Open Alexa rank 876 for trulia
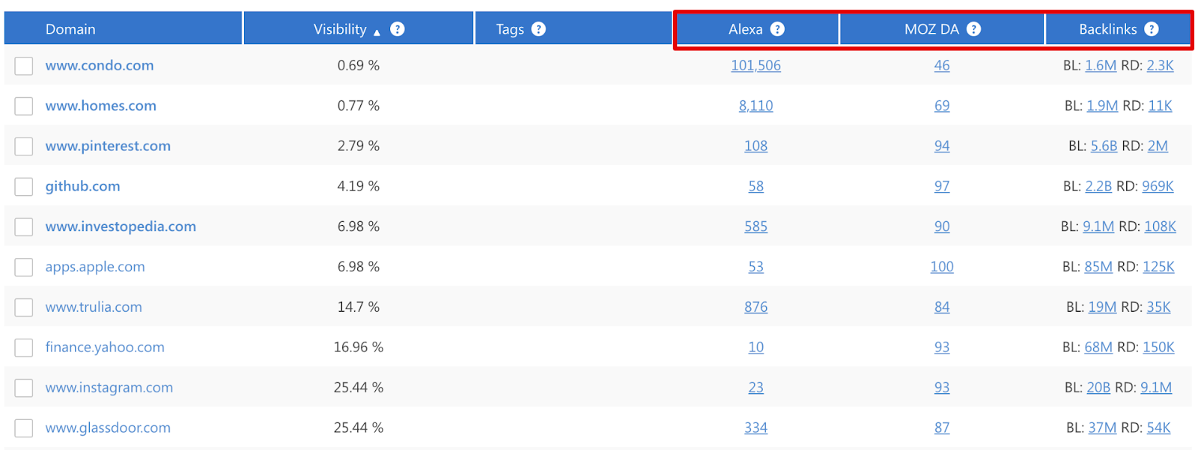The width and height of the screenshot is (1198, 450). [x=756, y=307]
